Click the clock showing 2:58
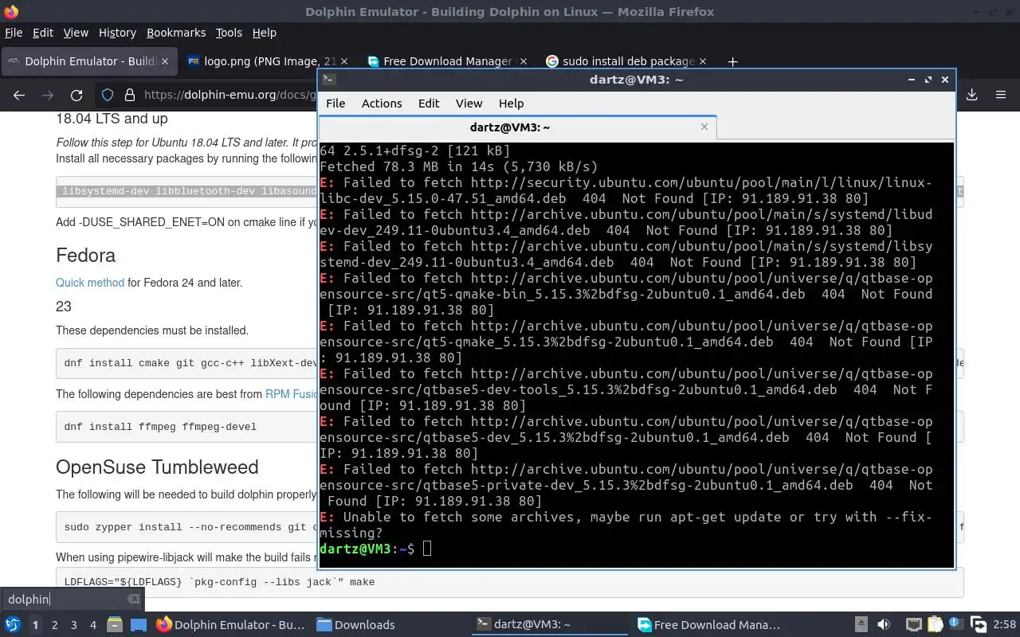Screen dimensions: 1020x637 (1005, 625)
